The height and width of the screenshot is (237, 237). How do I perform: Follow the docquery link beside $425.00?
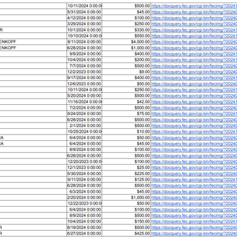194,233
